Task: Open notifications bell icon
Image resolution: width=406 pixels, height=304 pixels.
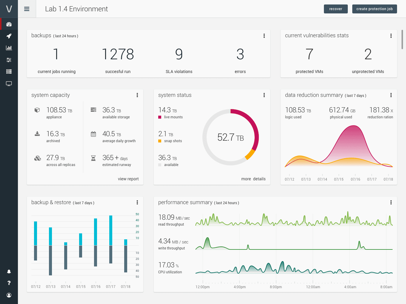Action: click(9, 272)
